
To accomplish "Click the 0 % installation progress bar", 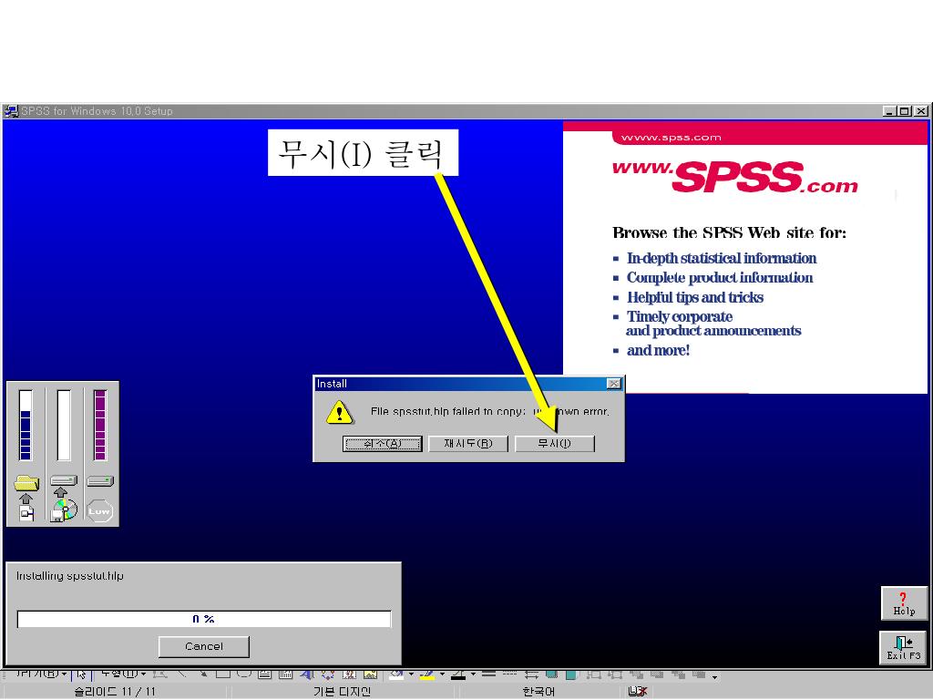I will (204, 619).
